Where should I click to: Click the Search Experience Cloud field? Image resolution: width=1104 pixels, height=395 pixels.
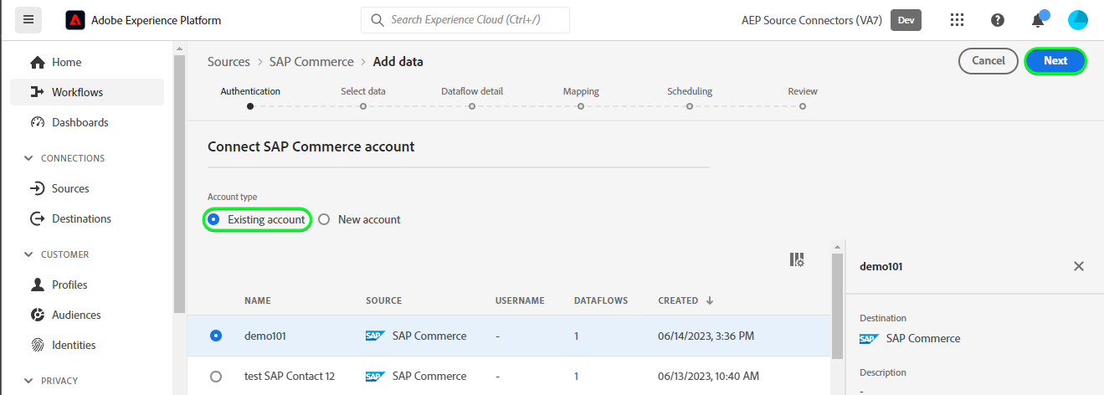(x=465, y=20)
